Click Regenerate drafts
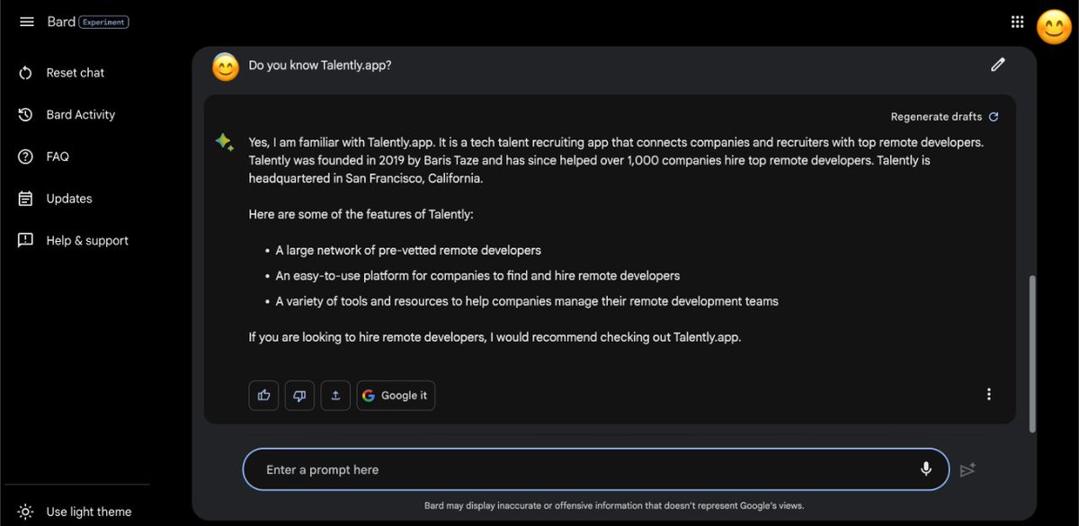The width and height of the screenshot is (1079, 526). click(936, 117)
